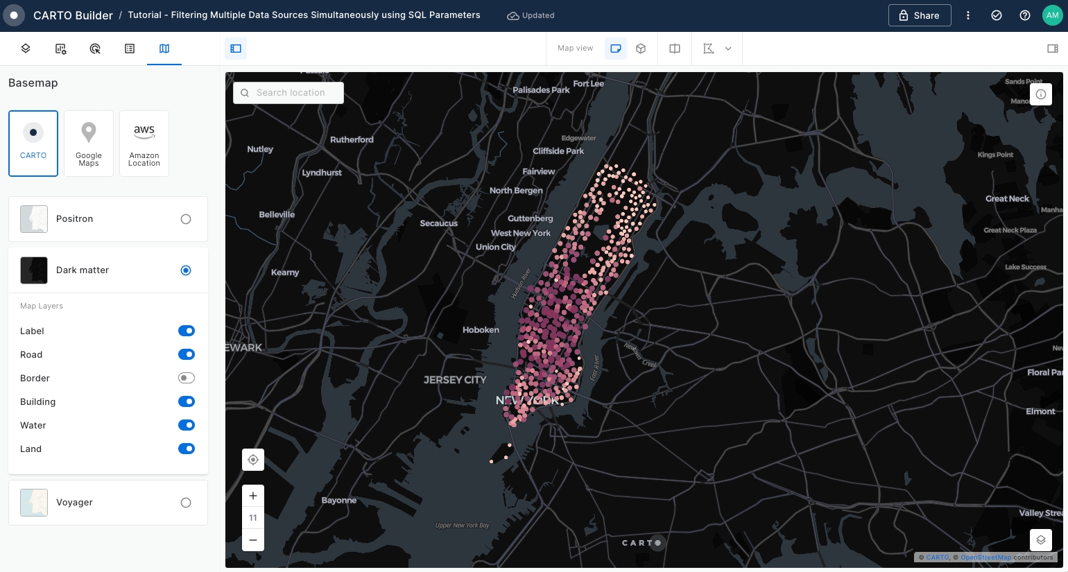
Task: Click the Great Neck map label
Action: click(x=1007, y=199)
